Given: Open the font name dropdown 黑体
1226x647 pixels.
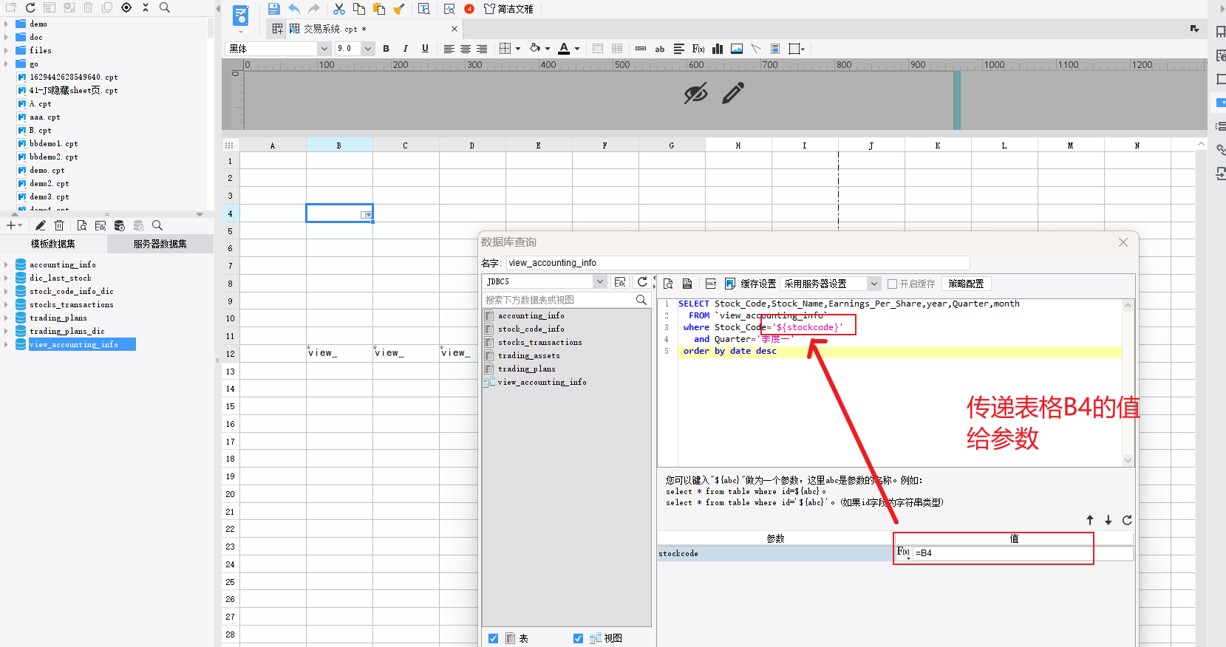Looking at the screenshot, I should coord(324,49).
